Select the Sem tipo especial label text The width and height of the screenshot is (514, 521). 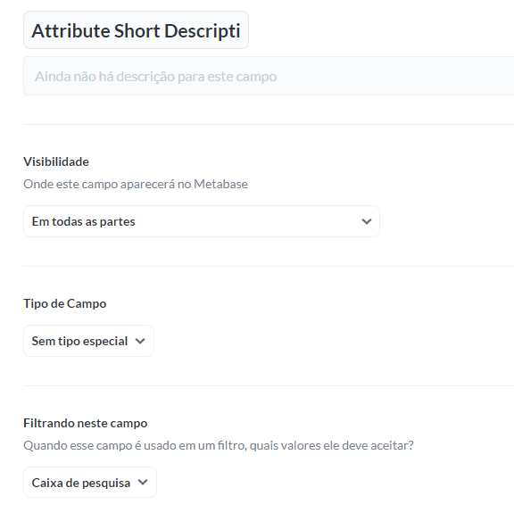coord(79,342)
